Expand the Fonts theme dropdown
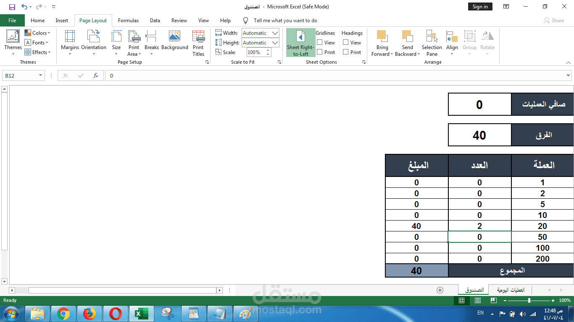 37,43
